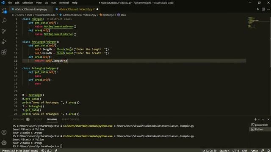
Task: Open the Run and Debug view
Action: [4, 41]
